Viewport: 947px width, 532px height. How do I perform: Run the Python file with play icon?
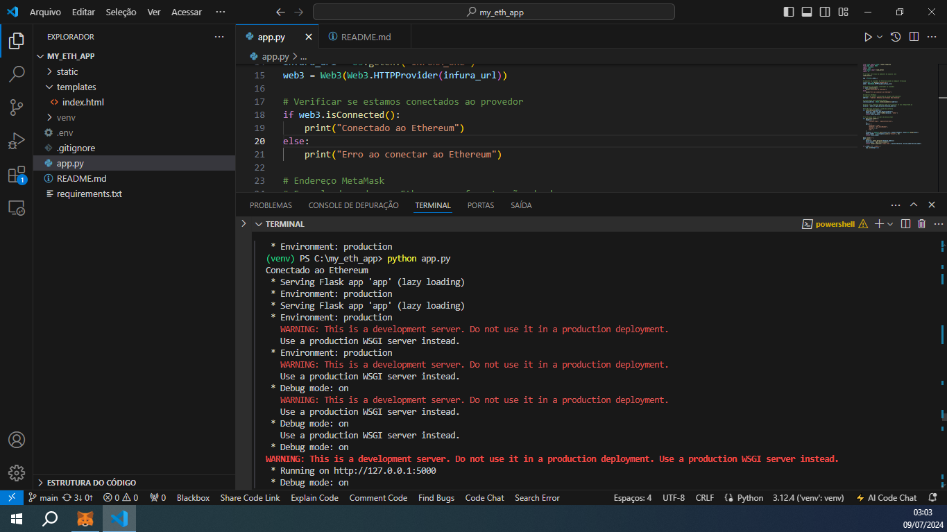[868, 37]
